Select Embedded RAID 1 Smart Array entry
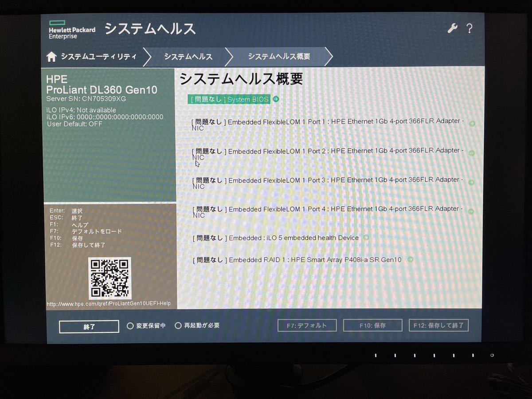The height and width of the screenshot is (399, 532). (x=297, y=260)
